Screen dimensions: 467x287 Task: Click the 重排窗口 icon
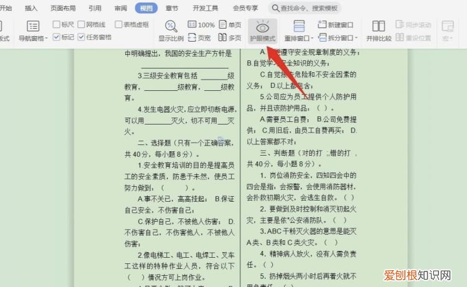point(299,26)
